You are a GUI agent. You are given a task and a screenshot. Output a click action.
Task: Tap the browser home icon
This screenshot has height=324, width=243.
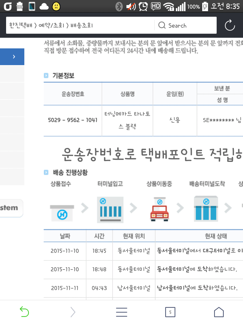tap(219, 312)
